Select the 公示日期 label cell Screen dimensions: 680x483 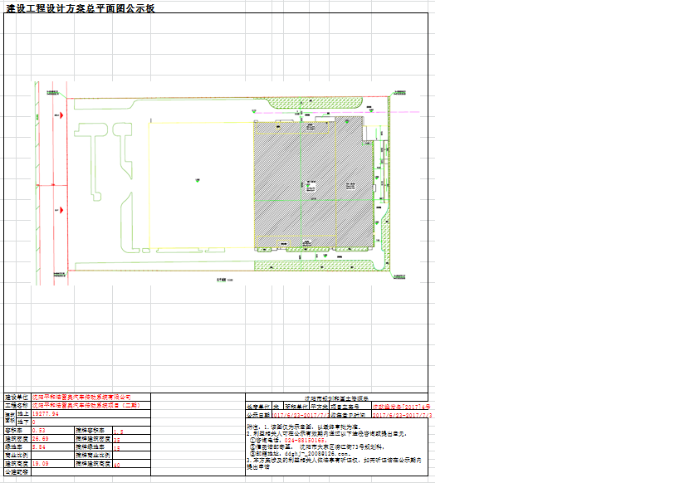pos(258,413)
